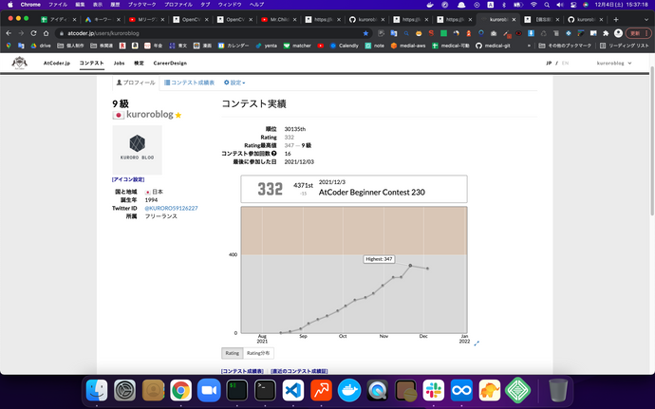Click the Highest: 347 chart label
Image resolution: width=655 pixels, height=409 pixels.
click(x=379, y=259)
